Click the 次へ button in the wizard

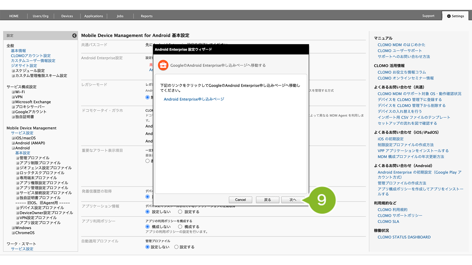click(x=293, y=200)
